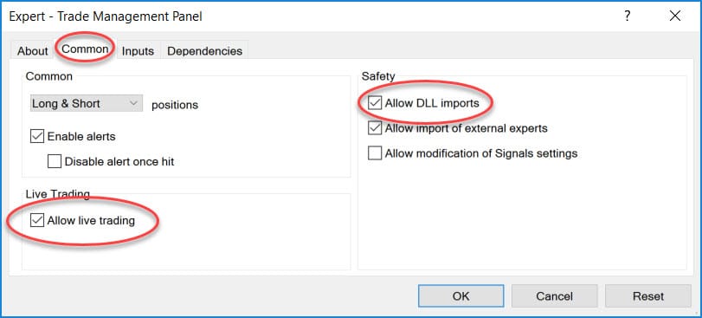The height and width of the screenshot is (318, 702).
Task: Open the Inputs tab
Action: [138, 51]
